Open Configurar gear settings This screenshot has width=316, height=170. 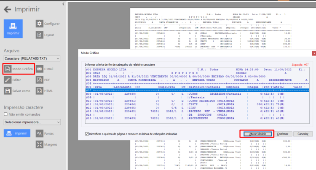[x=40, y=24]
